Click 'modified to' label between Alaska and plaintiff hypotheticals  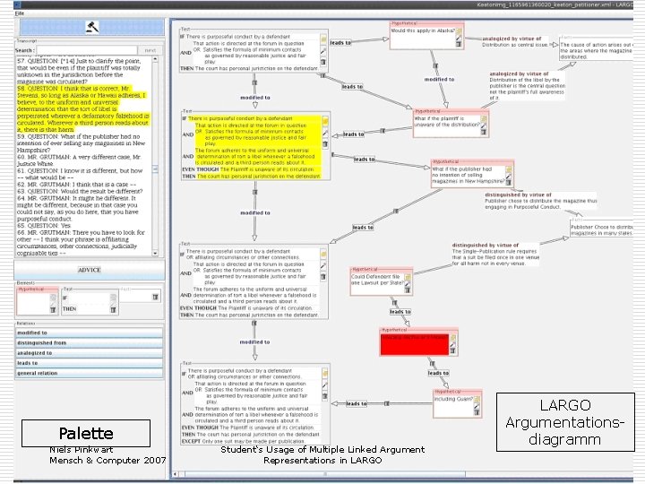[439, 79]
